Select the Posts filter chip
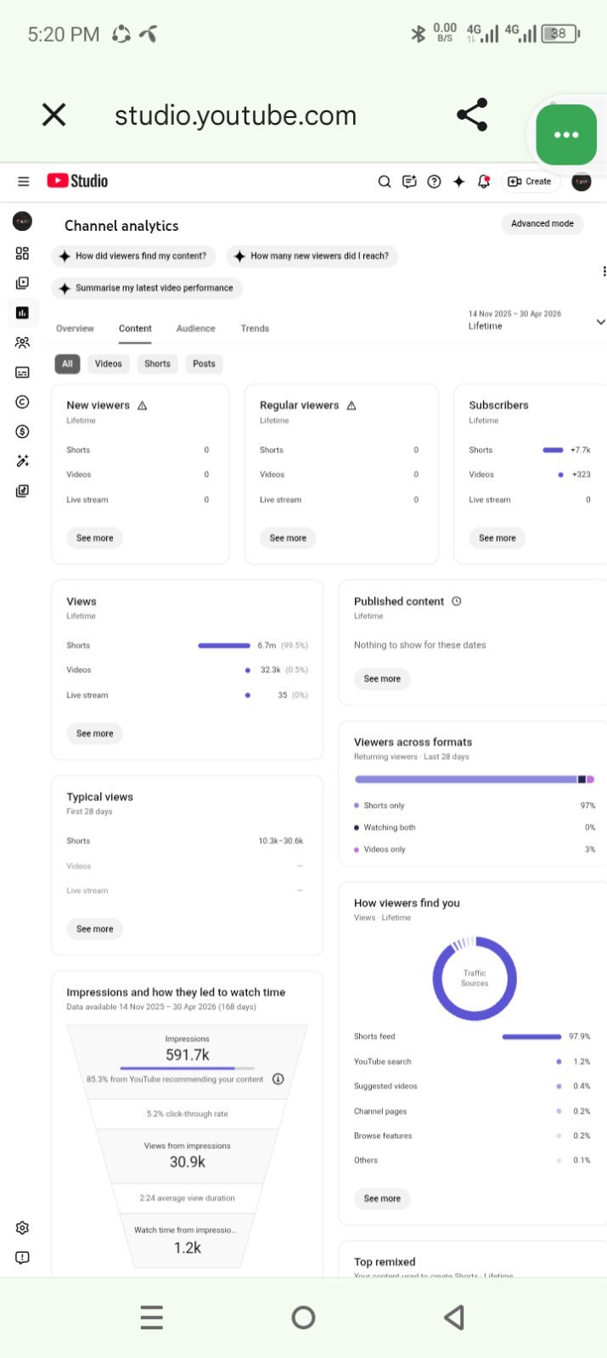The width and height of the screenshot is (607, 1358). coord(204,363)
